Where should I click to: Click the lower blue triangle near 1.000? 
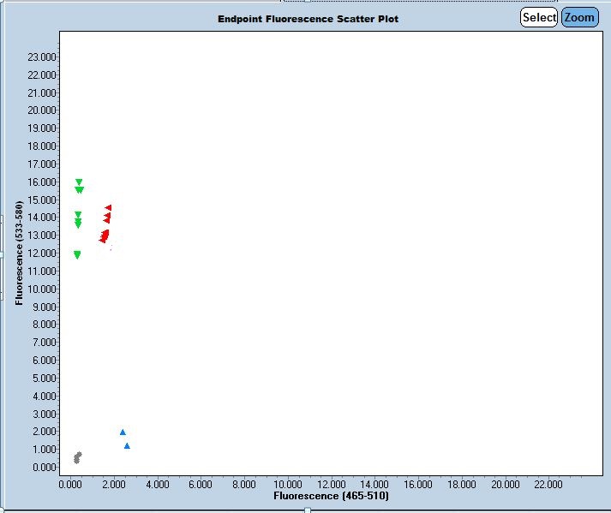pyautogui.click(x=127, y=445)
